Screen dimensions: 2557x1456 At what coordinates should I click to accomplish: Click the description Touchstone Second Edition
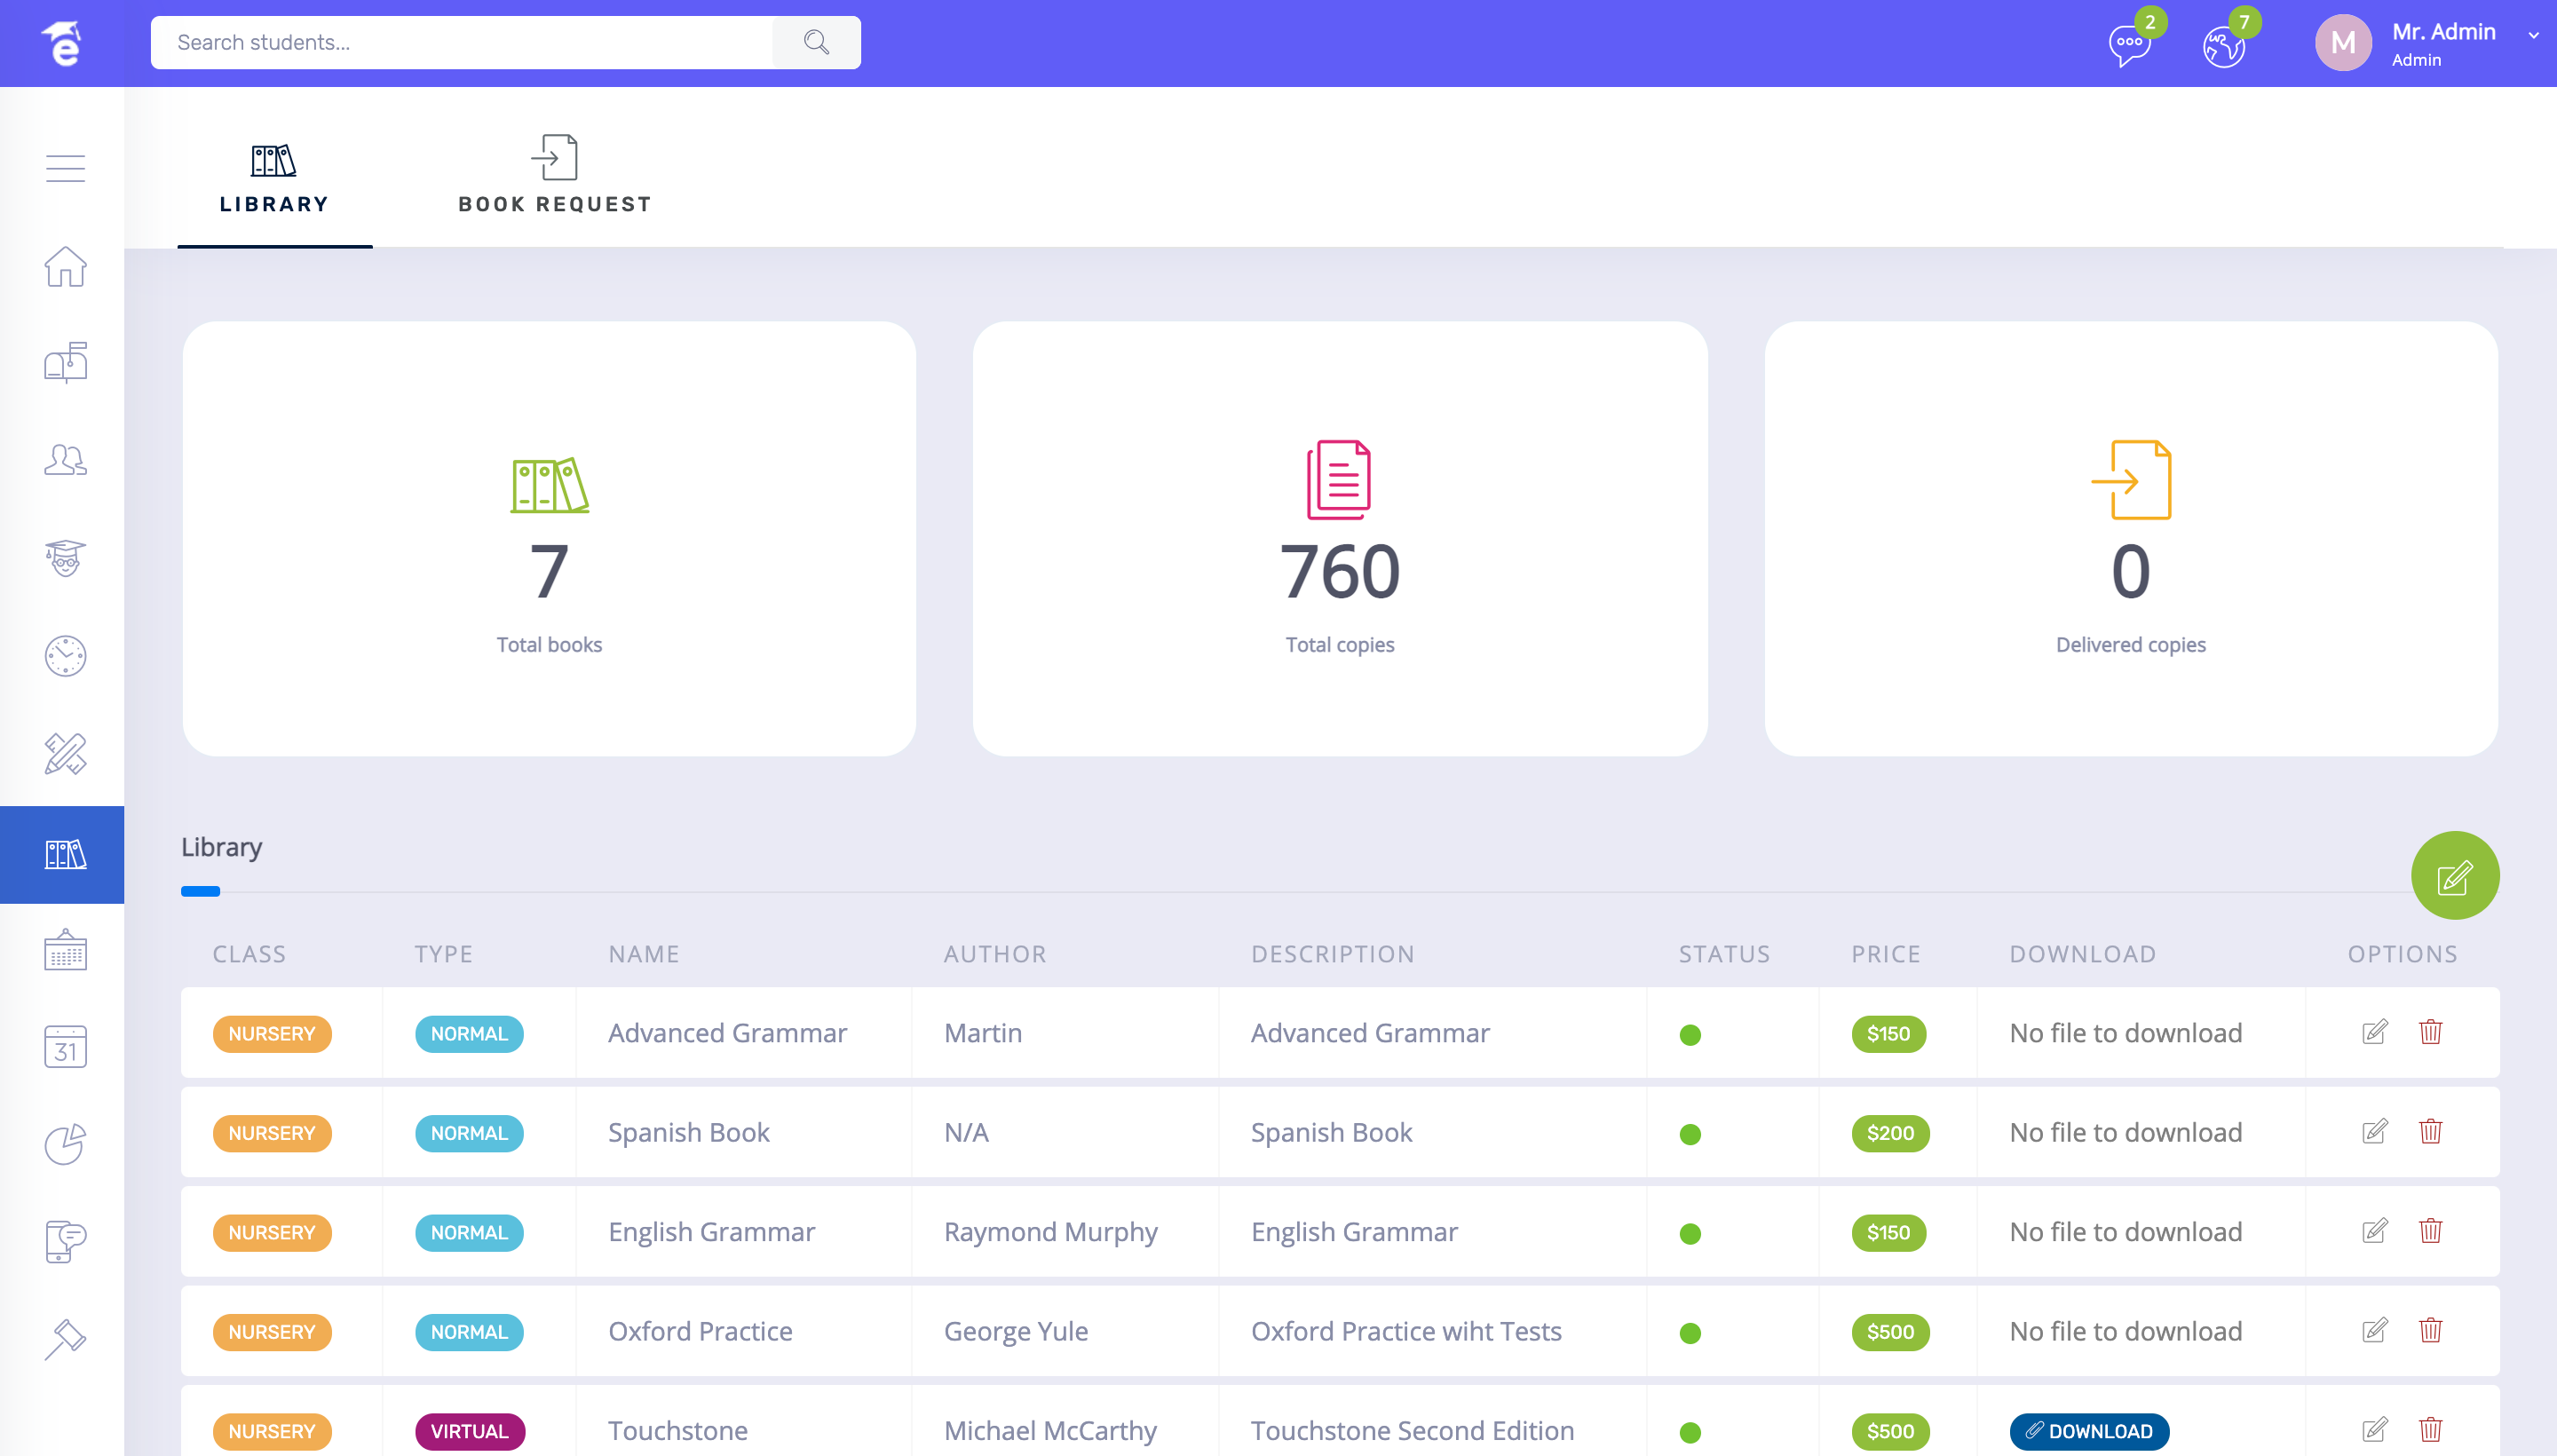pyautogui.click(x=1412, y=1430)
